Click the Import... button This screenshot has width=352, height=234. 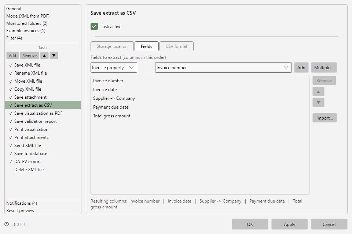point(324,118)
